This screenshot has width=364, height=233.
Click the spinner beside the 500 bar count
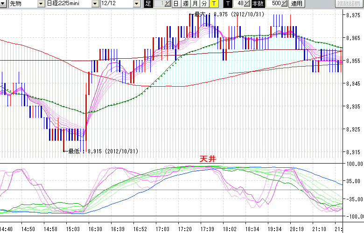tap(285, 4)
